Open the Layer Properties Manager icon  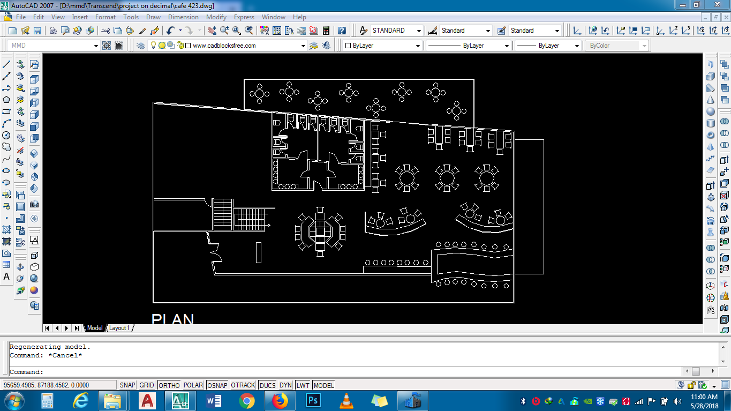(141, 46)
